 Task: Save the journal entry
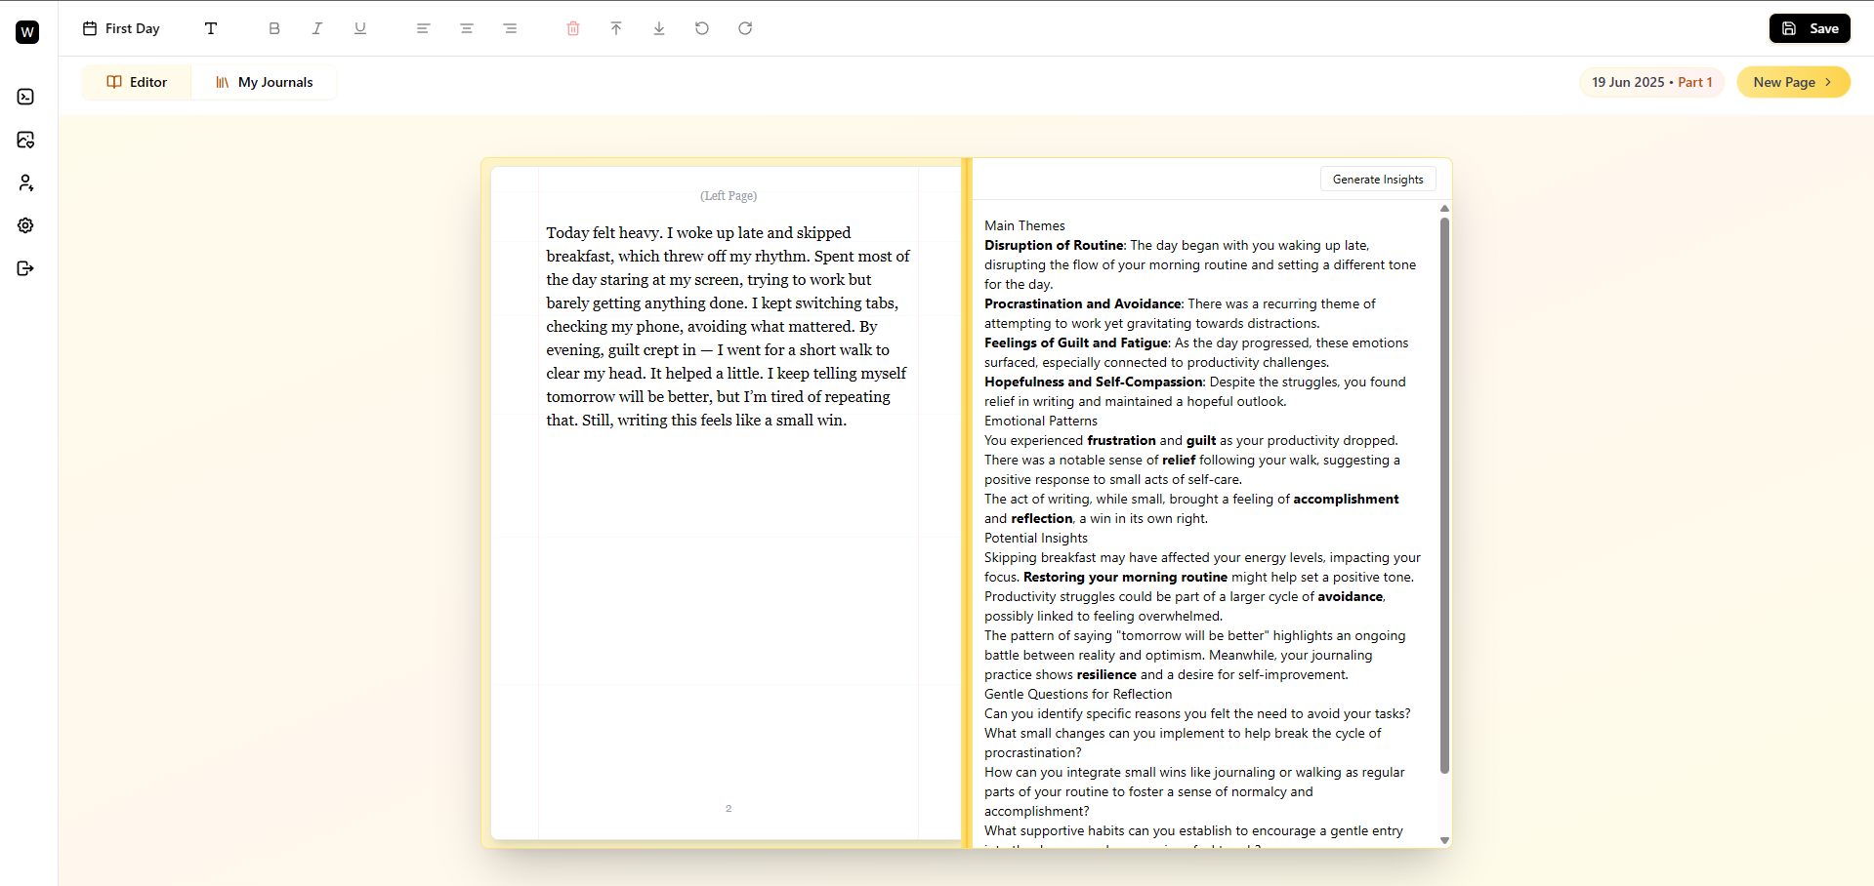click(x=1809, y=28)
